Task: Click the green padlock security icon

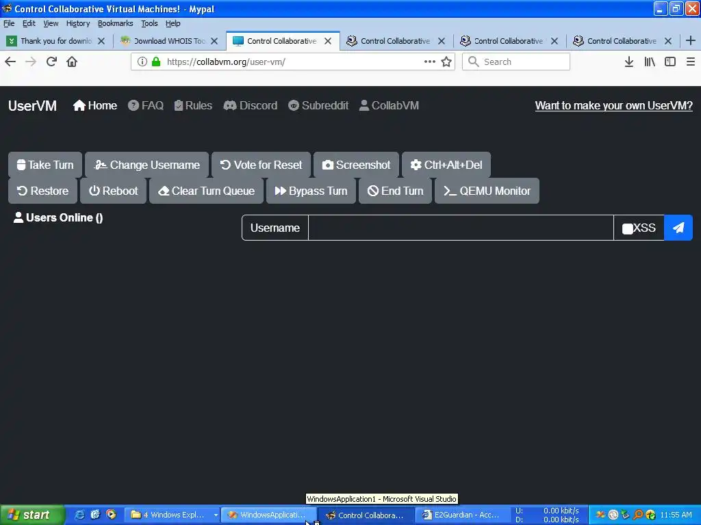Action: coord(156,62)
